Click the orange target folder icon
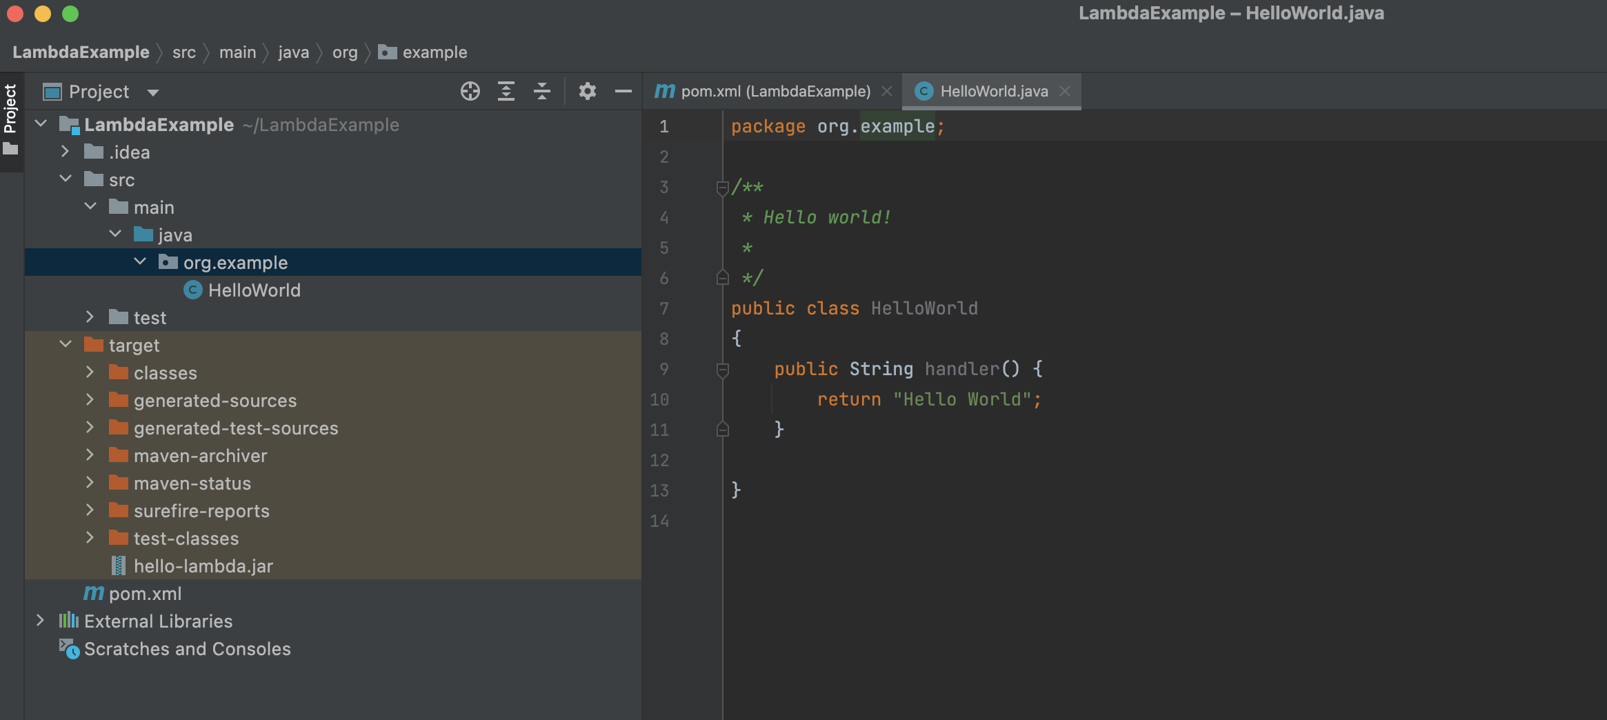The image size is (1607, 720). [x=94, y=344]
